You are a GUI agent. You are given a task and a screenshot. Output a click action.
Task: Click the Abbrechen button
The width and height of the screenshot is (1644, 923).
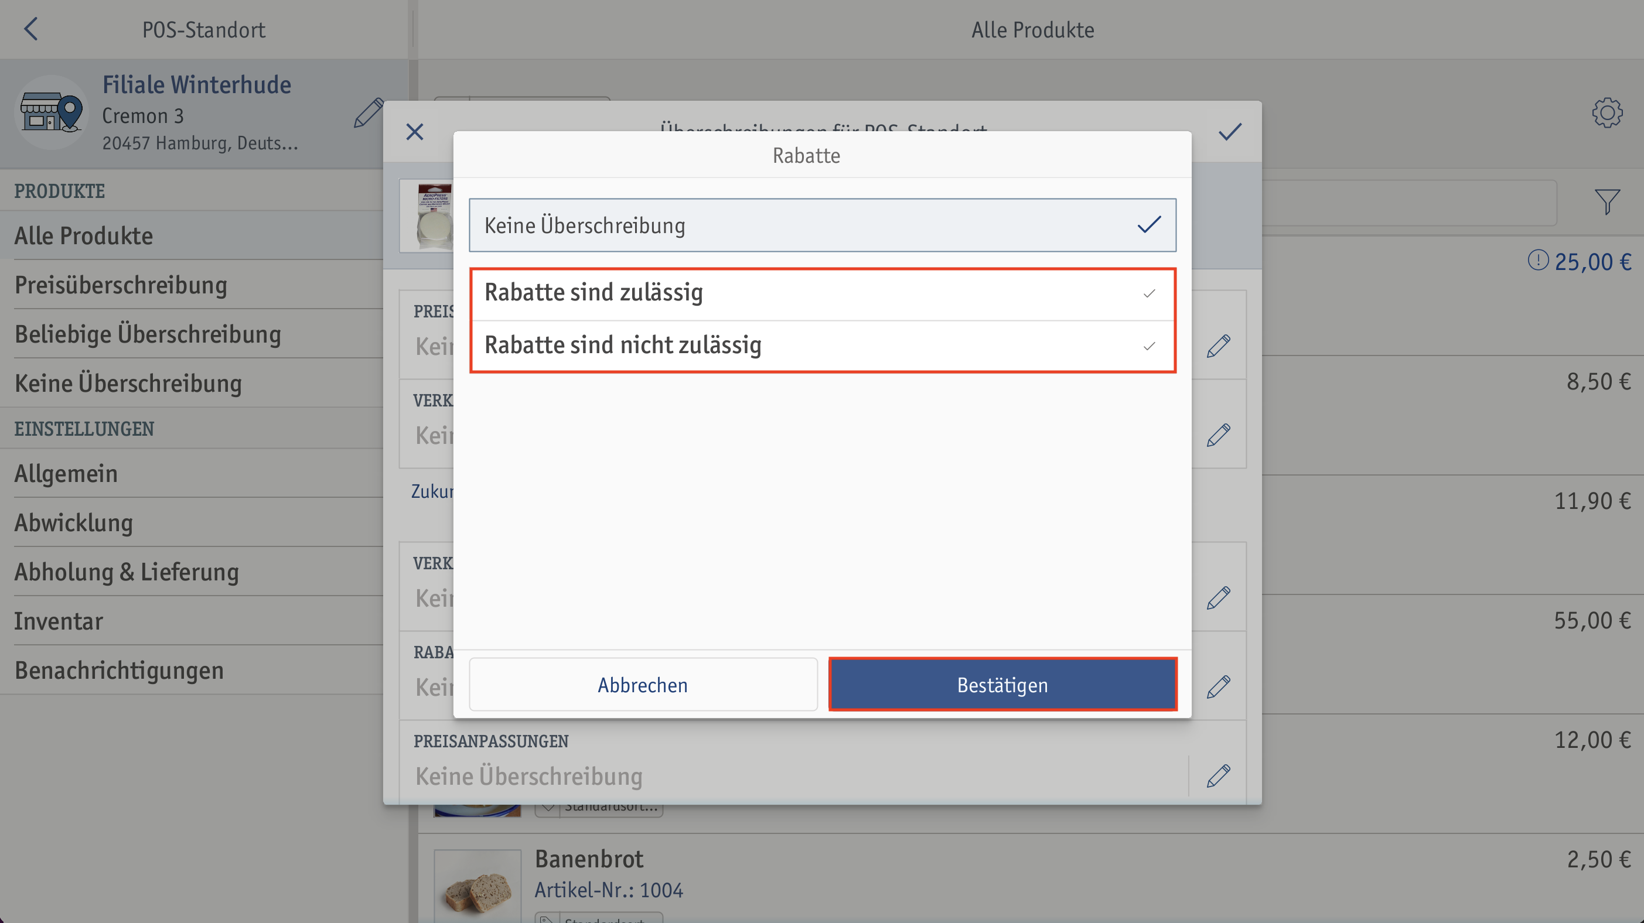[643, 685]
